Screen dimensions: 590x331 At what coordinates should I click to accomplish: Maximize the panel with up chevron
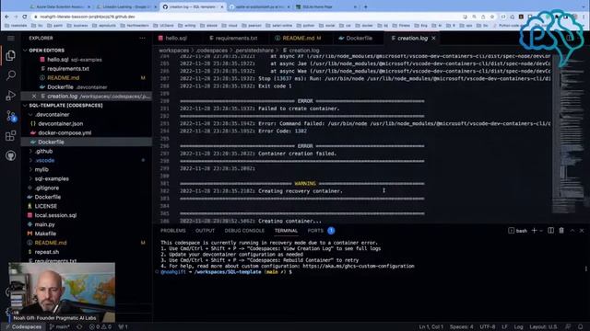[x=572, y=231]
